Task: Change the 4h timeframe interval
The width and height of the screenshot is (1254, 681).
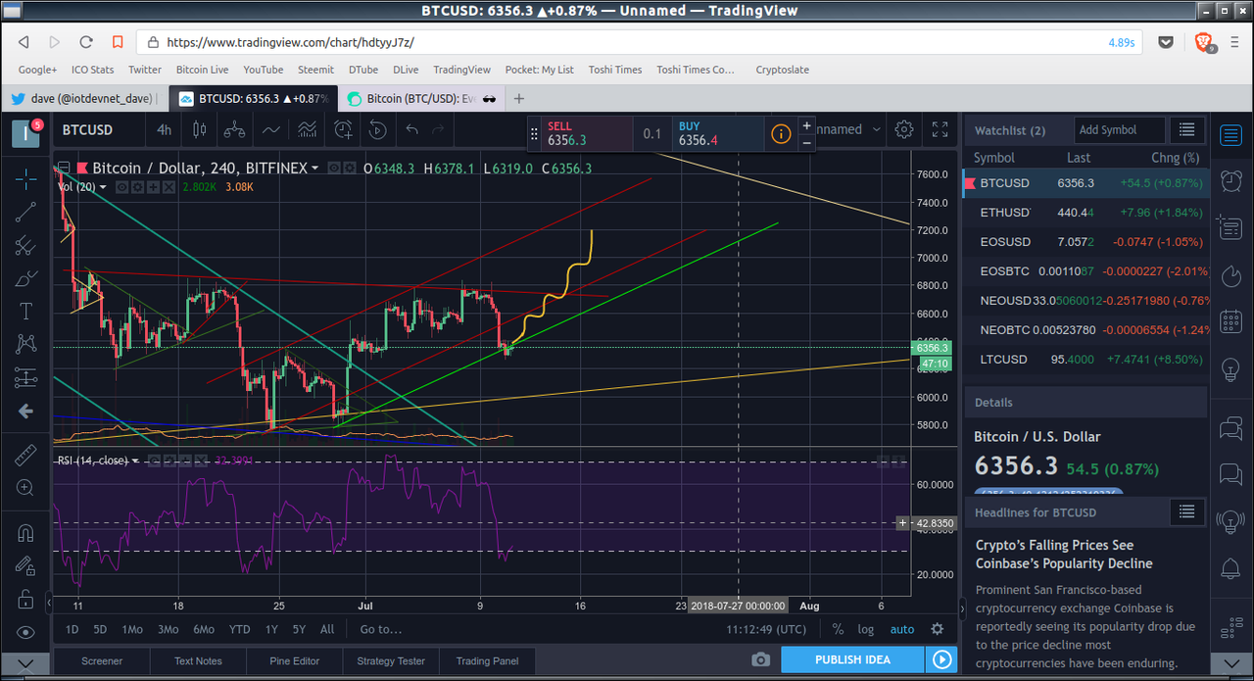Action: pyautogui.click(x=164, y=129)
